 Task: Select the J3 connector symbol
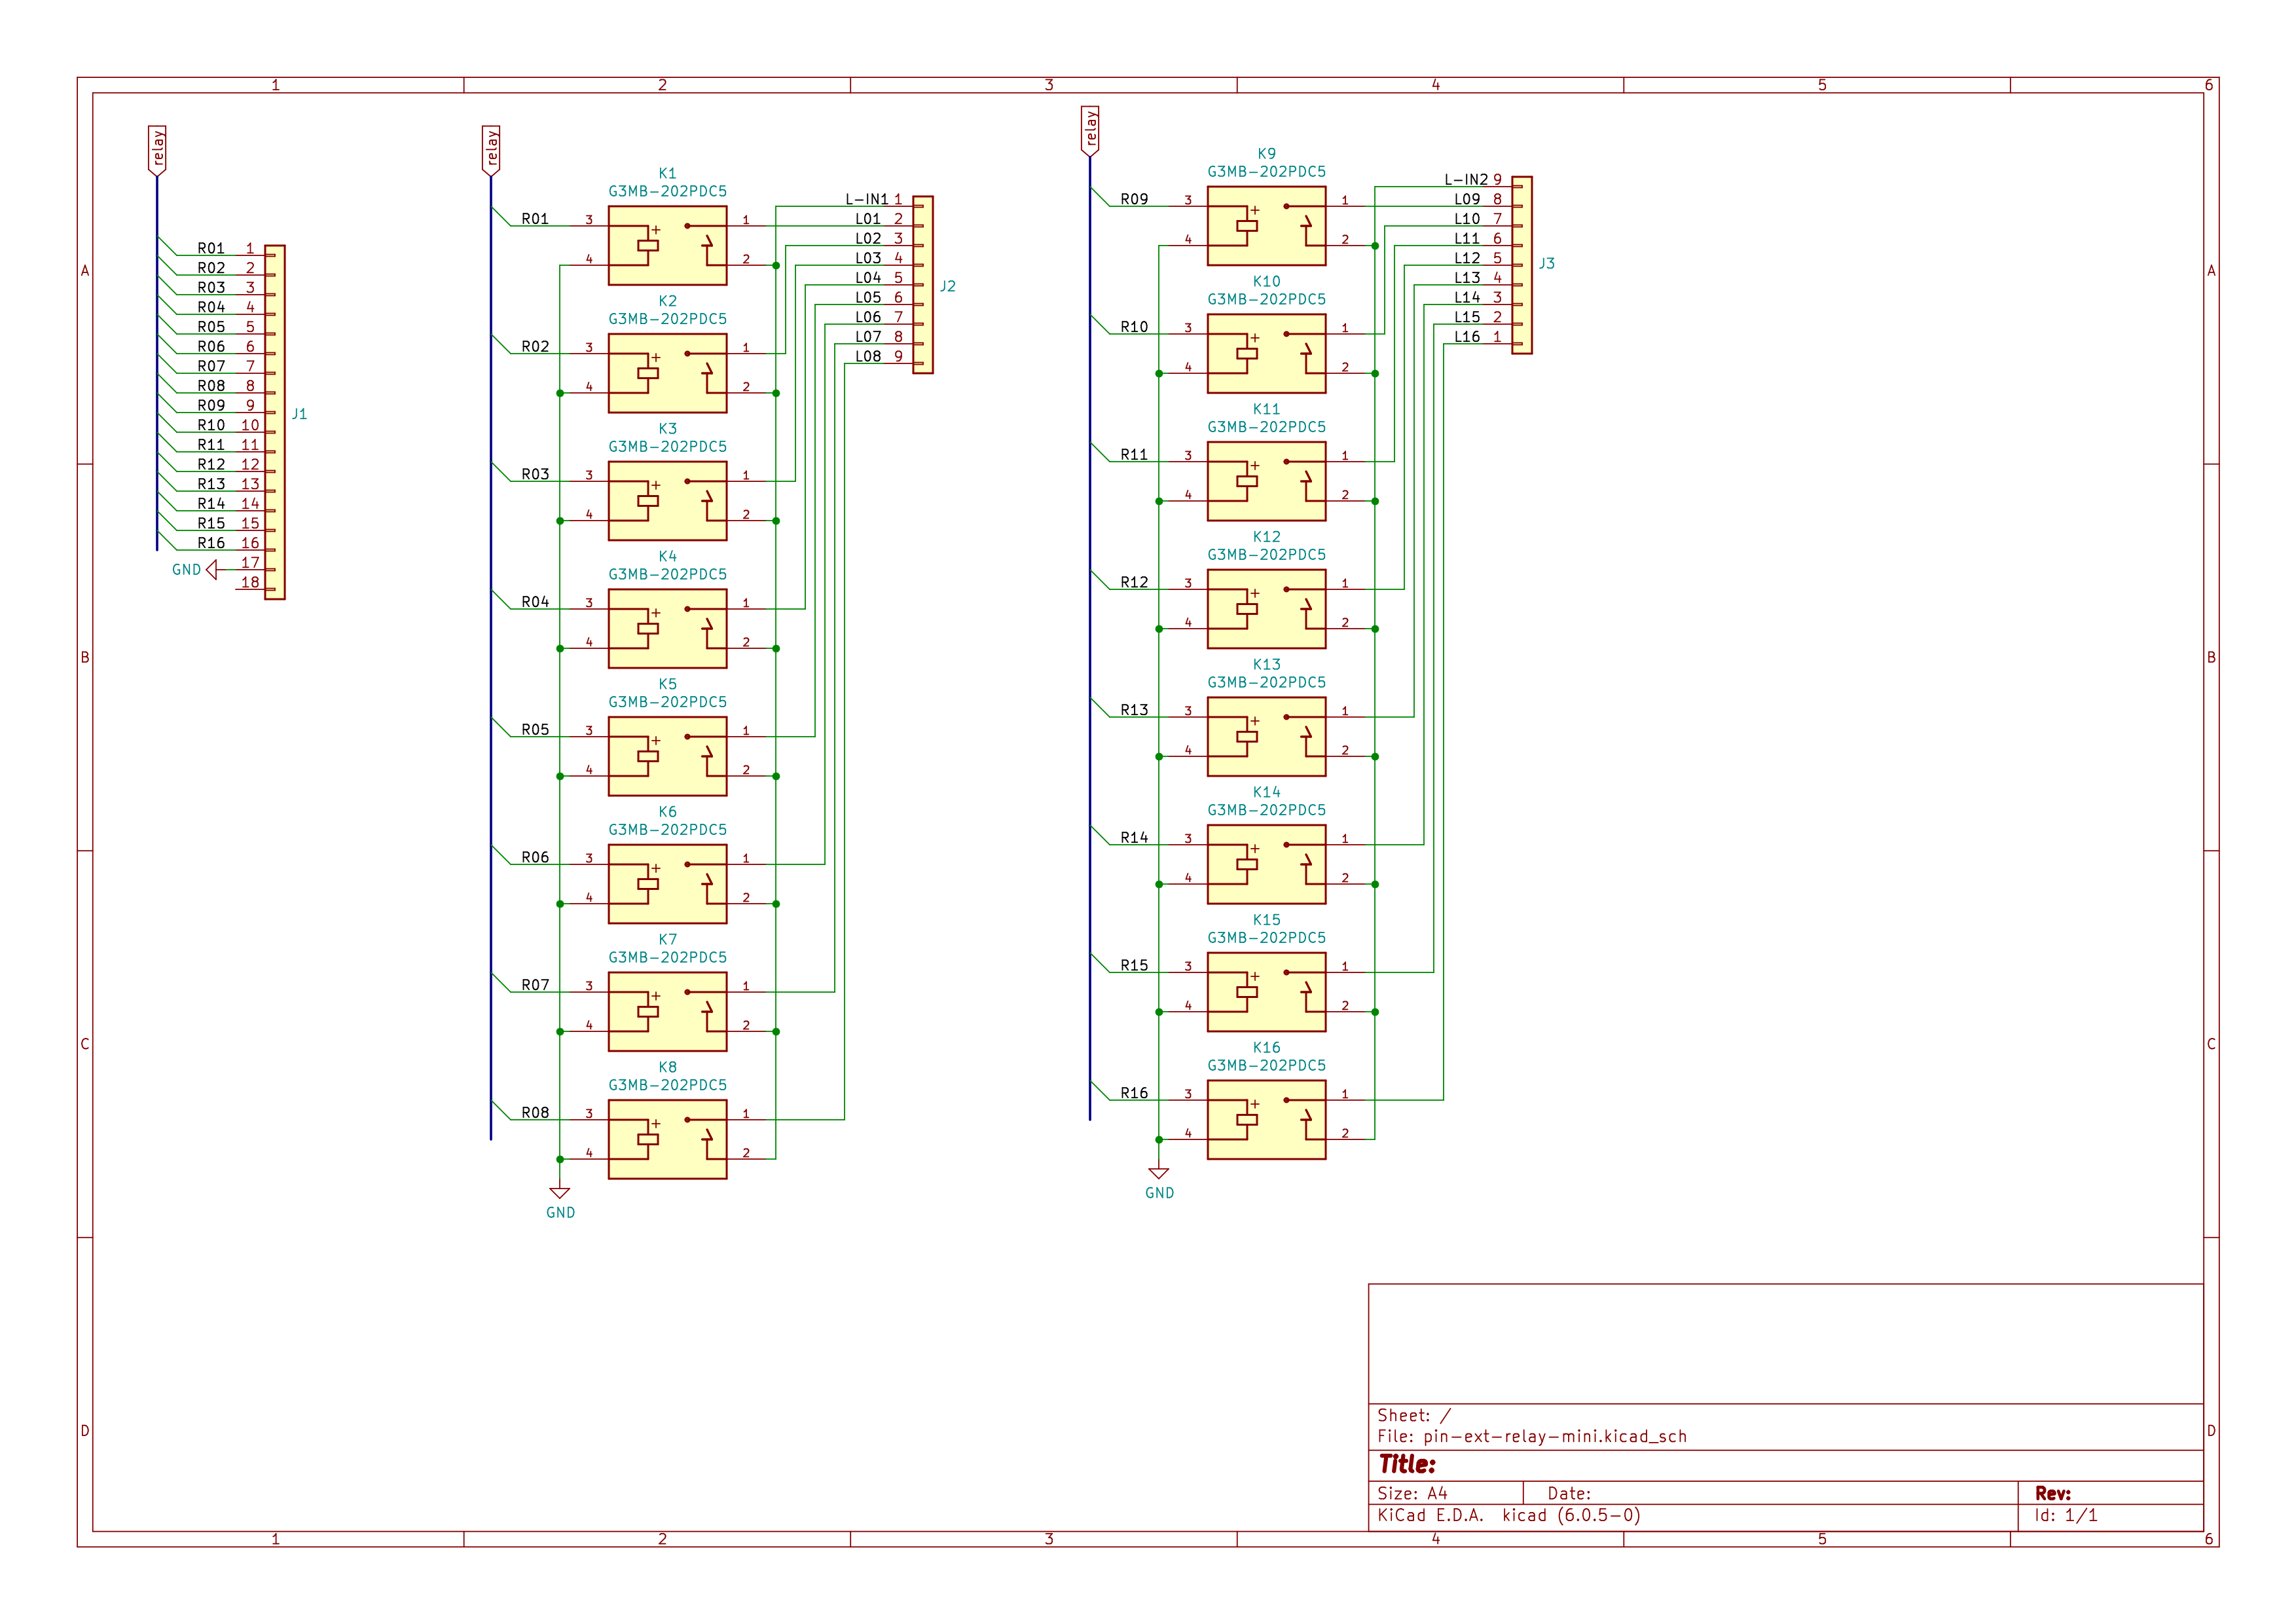click(x=1522, y=265)
